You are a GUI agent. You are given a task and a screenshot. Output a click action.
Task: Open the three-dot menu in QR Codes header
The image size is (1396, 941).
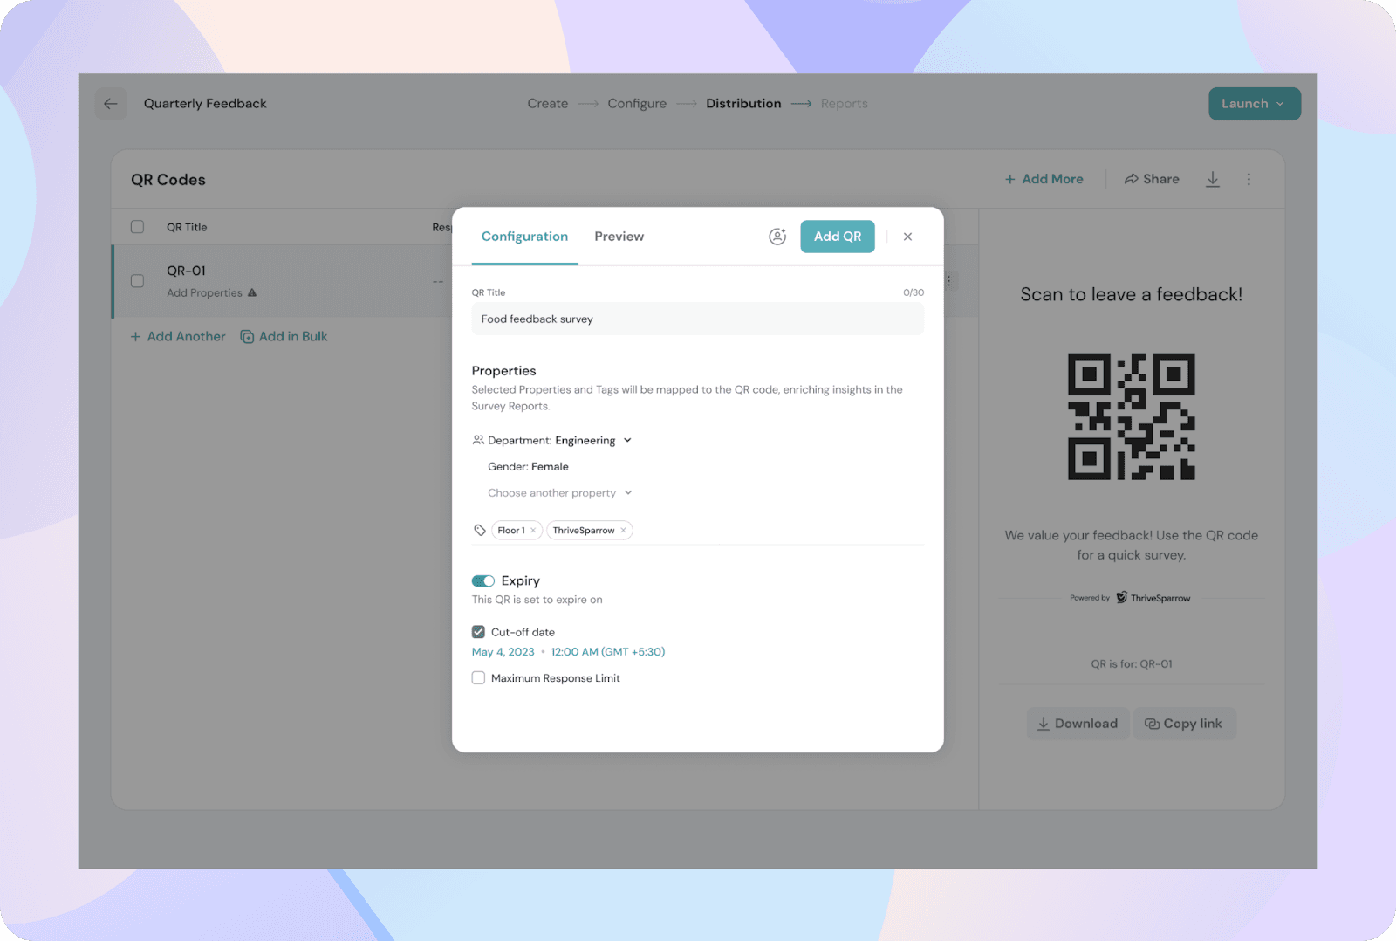1249,179
